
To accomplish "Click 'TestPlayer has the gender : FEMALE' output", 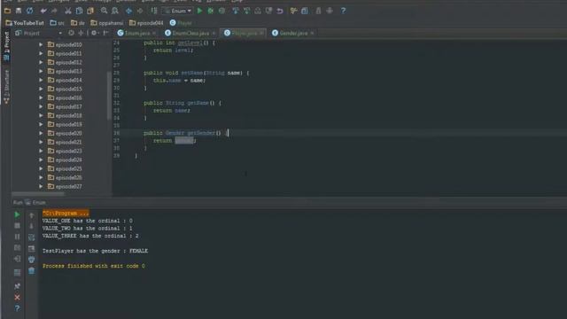I will pos(95,251).
